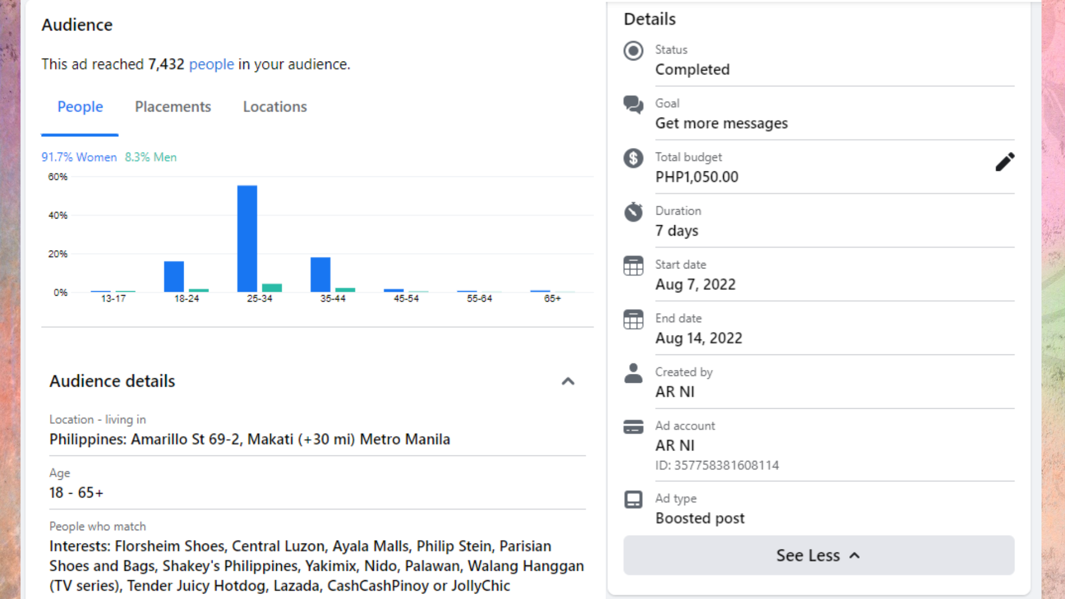1065x599 pixels.
Task: Switch to the Placements tab
Action: click(173, 106)
